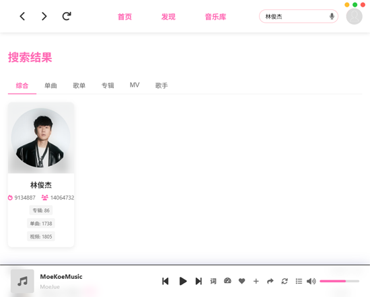370x297 pixels.
Task: Select the 14064732 fans count
Action: 63,198
